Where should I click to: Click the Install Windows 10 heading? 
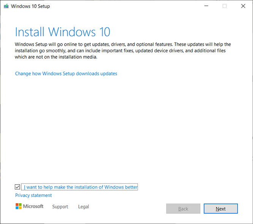(x=62, y=32)
